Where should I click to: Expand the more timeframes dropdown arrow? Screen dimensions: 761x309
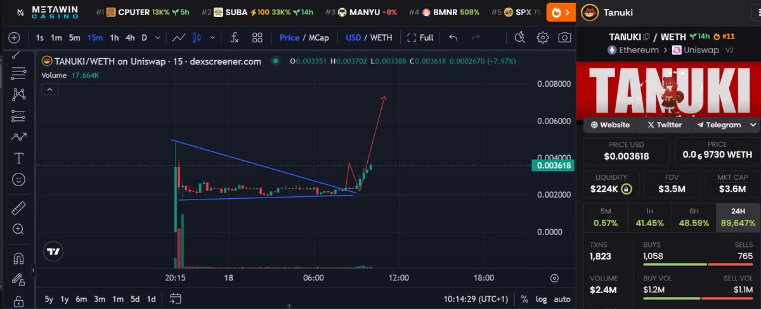[159, 37]
